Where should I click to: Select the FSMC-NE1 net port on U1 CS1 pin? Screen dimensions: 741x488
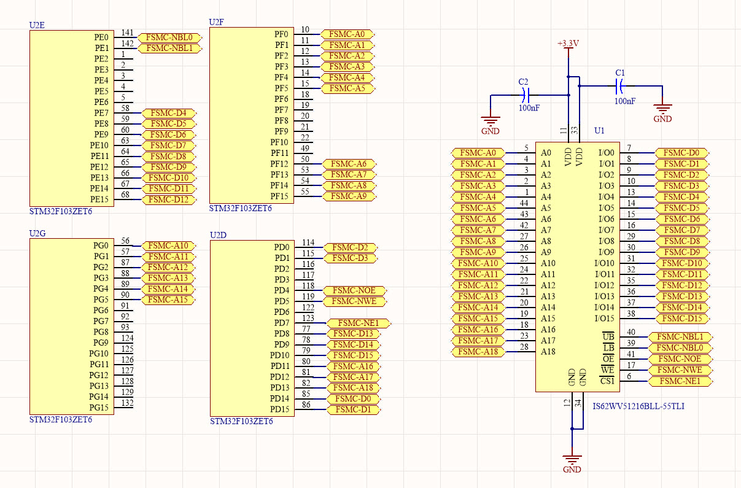tap(681, 381)
